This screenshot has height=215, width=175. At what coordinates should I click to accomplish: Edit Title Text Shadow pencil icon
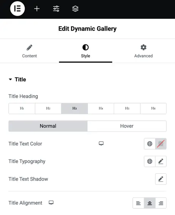pyautogui.click(x=161, y=179)
